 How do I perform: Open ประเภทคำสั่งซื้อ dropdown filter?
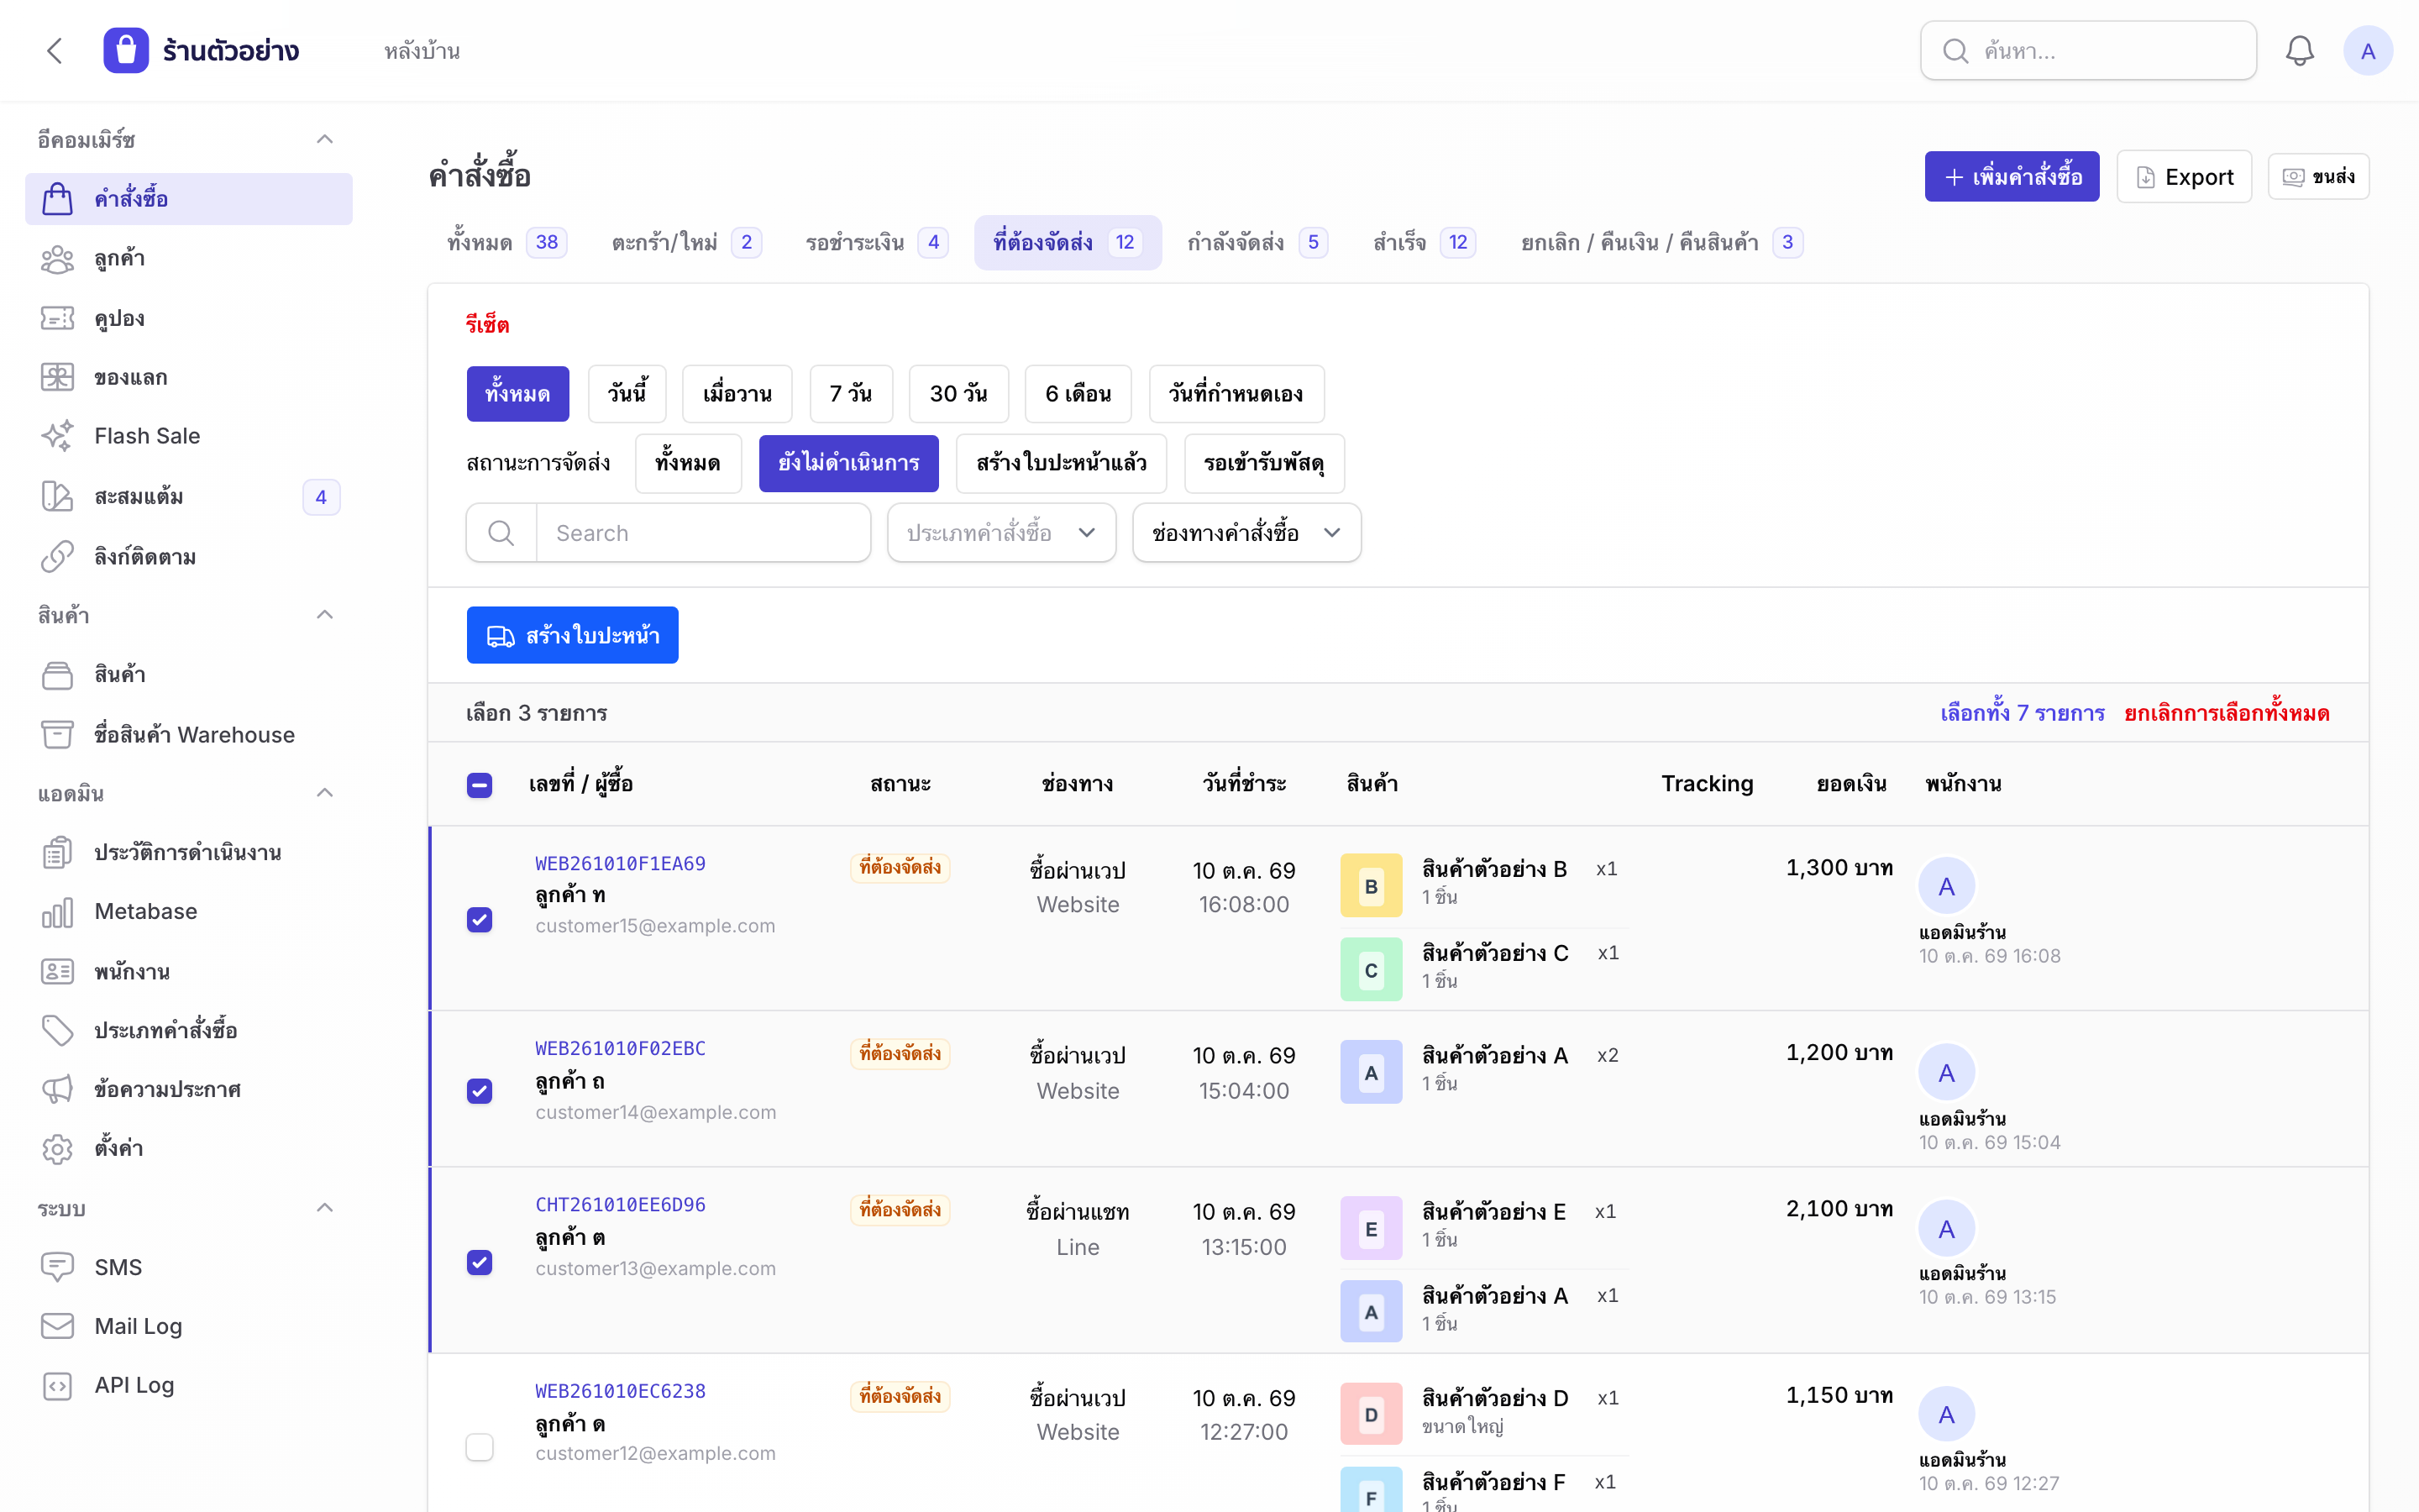coord(1001,533)
